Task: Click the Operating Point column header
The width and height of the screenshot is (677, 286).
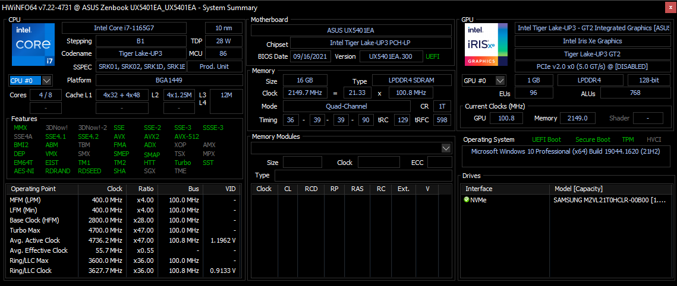Action: tap(42, 189)
